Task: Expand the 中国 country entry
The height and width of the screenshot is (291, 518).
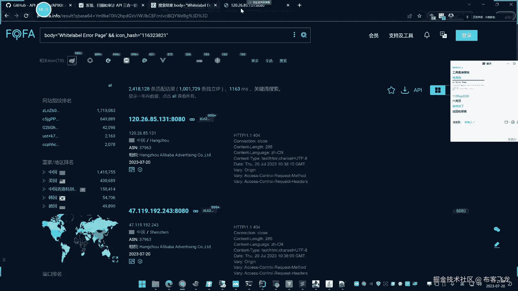Action: coord(44,172)
